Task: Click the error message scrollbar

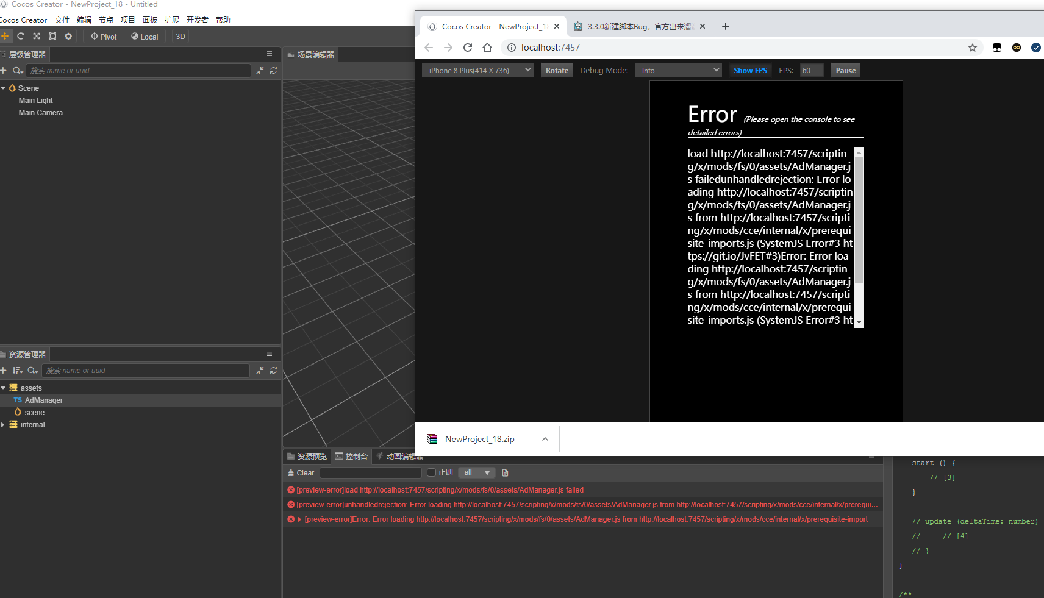Action: pyautogui.click(x=859, y=221)
